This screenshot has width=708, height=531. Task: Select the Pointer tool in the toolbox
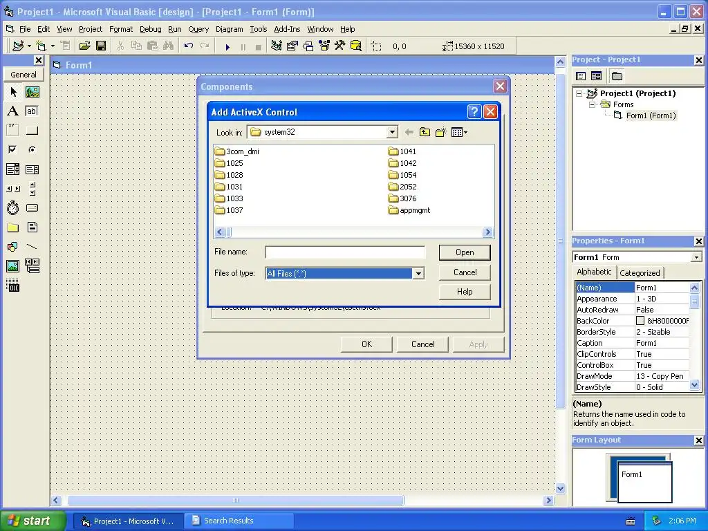(x=13, y=92)
